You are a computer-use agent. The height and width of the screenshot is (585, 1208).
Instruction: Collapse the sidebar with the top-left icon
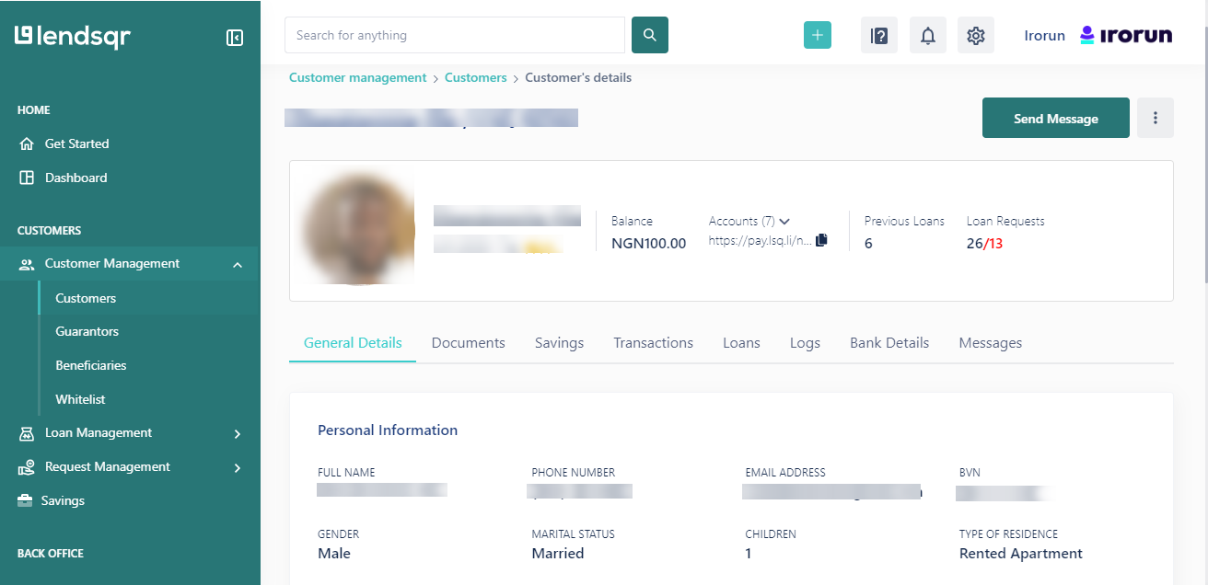pyautogui.click(x=234, y=37)
